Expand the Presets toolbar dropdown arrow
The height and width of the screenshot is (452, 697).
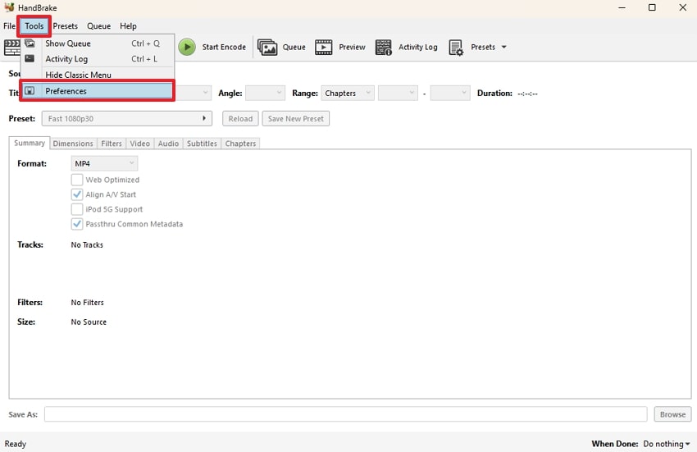click(x=503, y=47)
